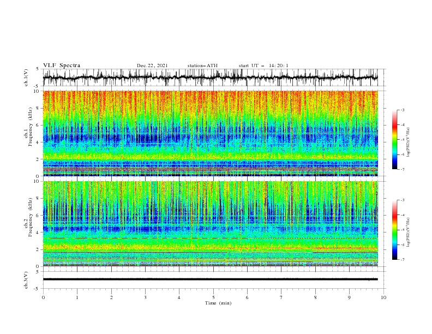
Task: Click the ch.1 colorbar '-3' tick label
Action: click(403, 110)
